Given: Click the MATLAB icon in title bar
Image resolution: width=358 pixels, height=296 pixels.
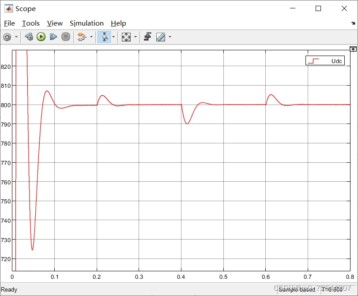Looking at the screenshot, I should point(9,9).
